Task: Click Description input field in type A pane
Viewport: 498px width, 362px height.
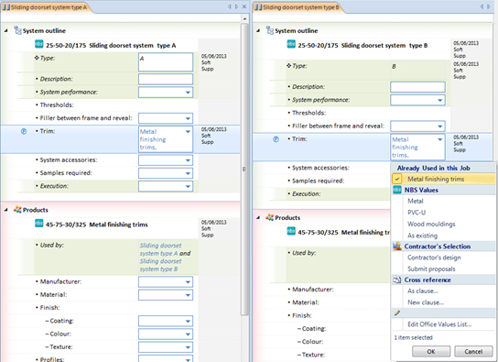Action: (166, 79)
